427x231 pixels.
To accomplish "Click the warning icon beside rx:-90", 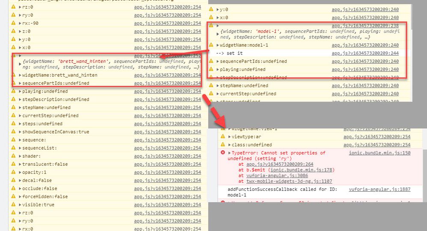I will point(13,23).
